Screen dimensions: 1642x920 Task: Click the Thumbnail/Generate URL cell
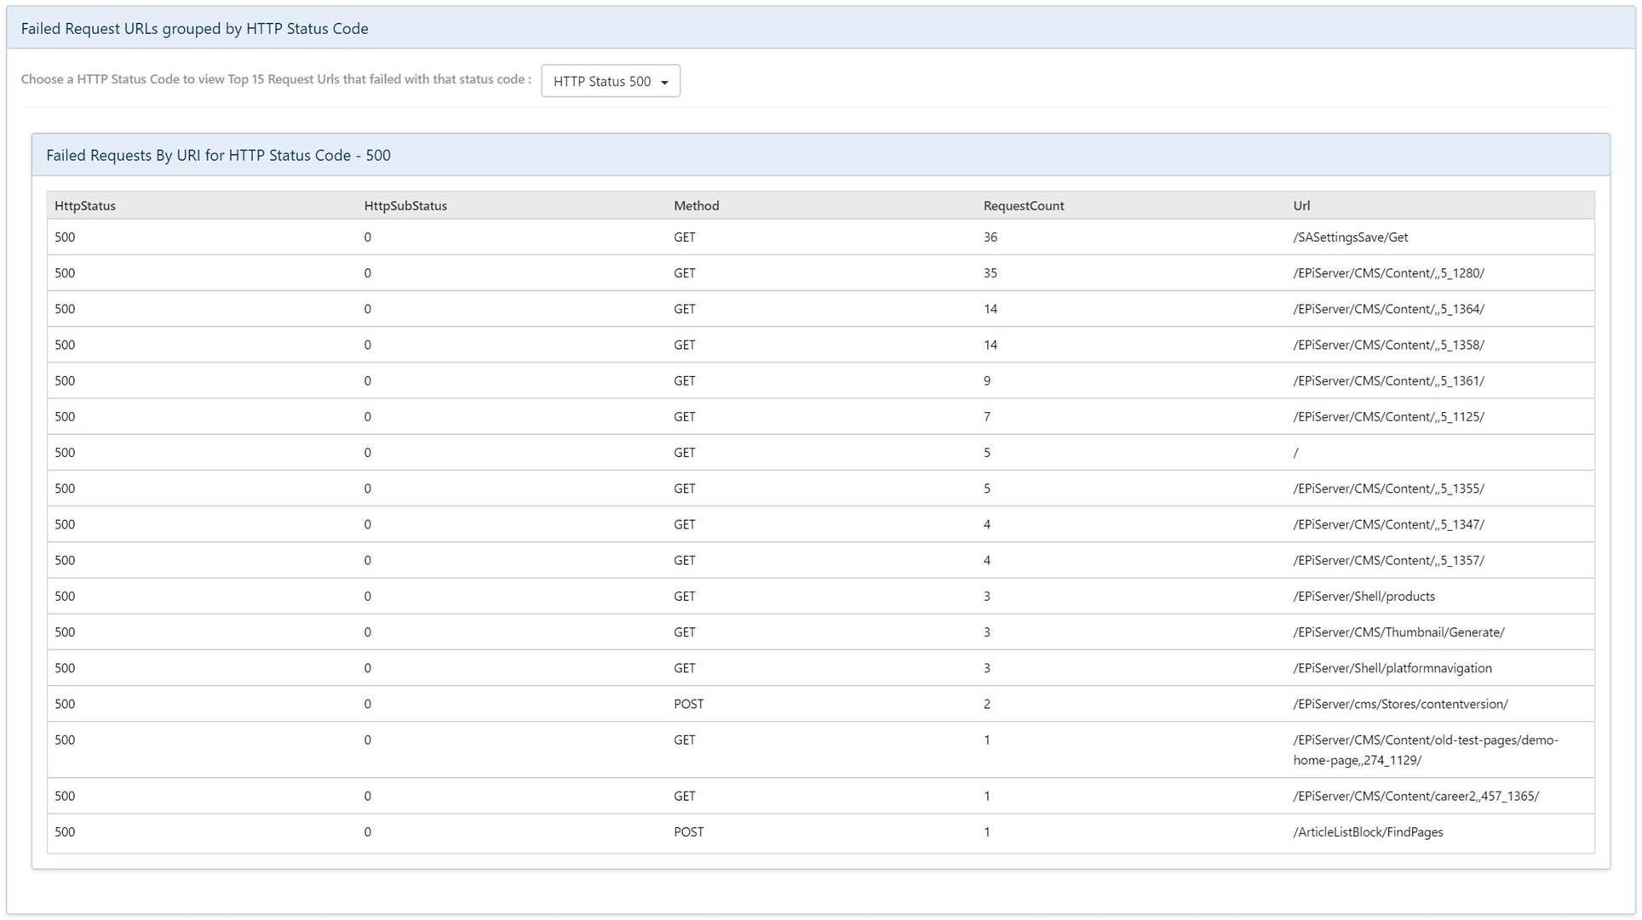coord(1398,632)
